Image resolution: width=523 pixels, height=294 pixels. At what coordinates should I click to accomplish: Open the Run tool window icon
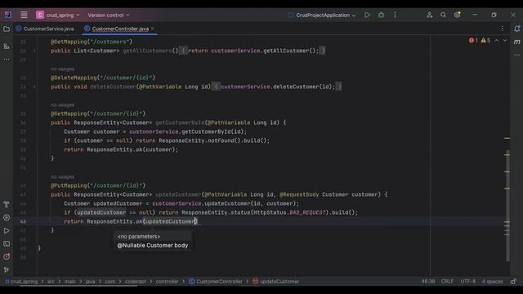pyautogui.click(x=7, y=230)
